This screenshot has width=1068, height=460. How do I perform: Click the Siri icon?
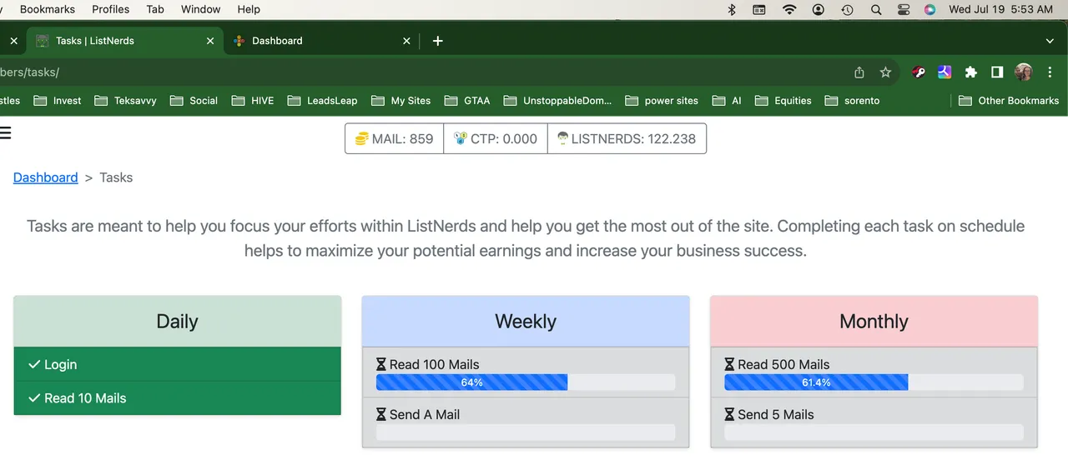(x=929, y=10)
